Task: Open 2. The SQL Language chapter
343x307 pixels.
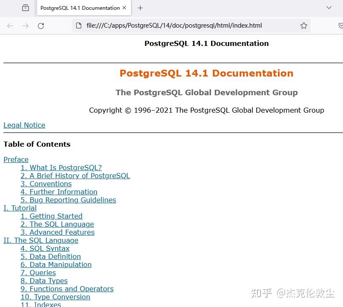Action: [x=57, y=224]
